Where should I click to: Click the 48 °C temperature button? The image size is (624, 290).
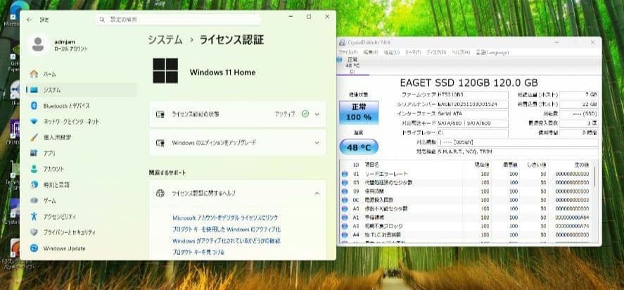pos(359,148)
